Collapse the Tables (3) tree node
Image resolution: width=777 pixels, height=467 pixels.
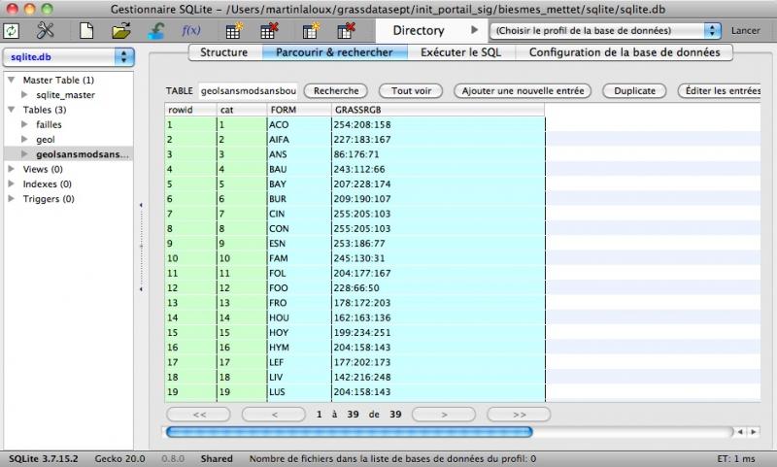pos(11,110)
